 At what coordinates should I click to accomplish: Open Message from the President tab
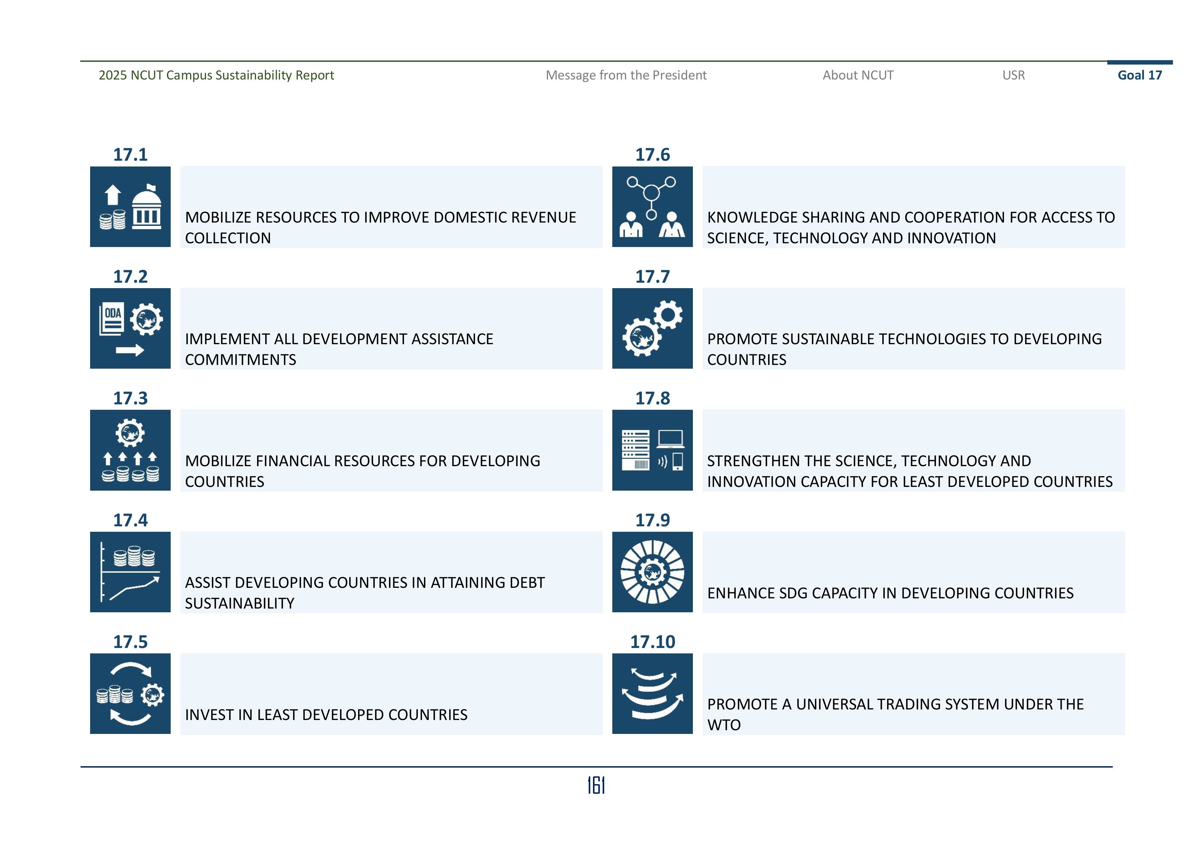pyautogui.click(x=626, y=75)
